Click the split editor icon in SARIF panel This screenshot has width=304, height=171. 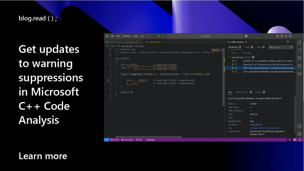288,42
